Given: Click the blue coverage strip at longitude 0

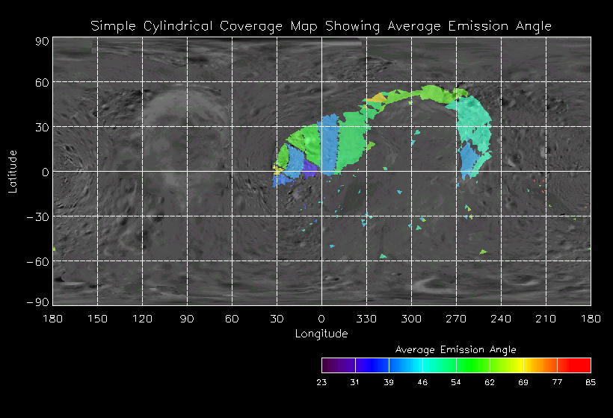Looking at the screenshot, I should (x=327, y=142).
